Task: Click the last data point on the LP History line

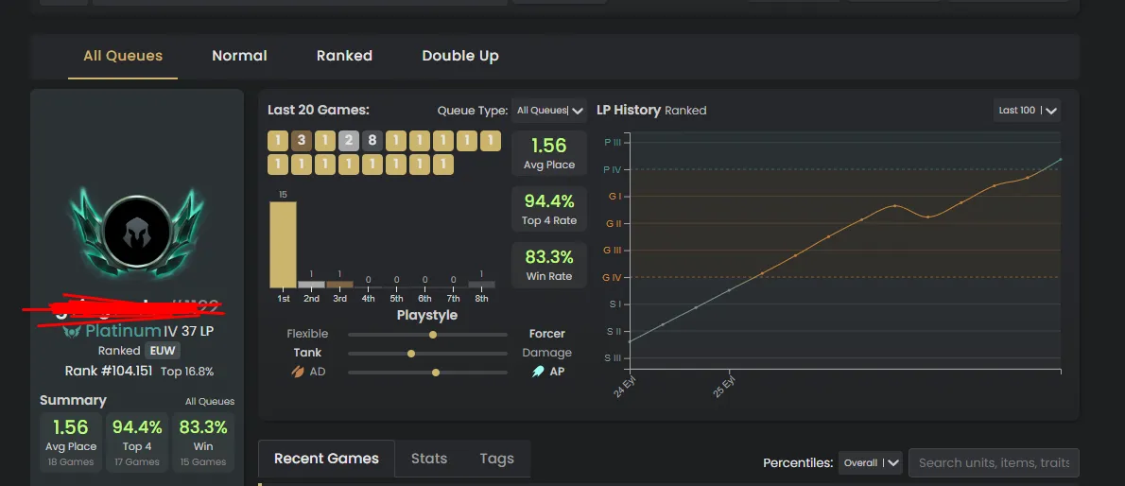Action: click(1061, 160)
